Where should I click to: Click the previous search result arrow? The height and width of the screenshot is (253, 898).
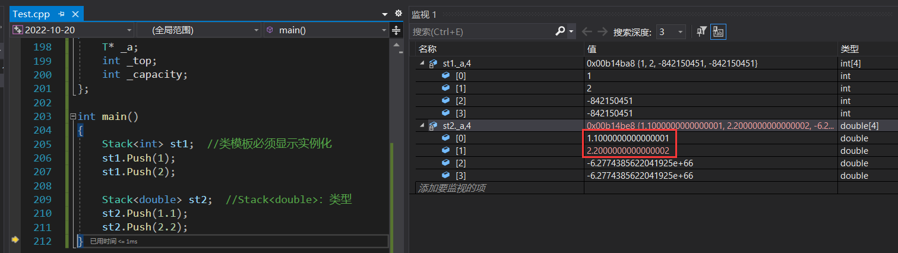tap(587, 31)
